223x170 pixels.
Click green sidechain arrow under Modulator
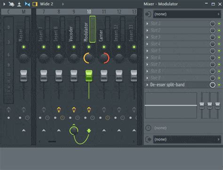(x=89, y=130)
